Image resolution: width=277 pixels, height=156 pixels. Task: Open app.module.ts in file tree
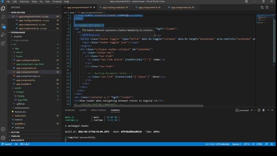(24, 84)
